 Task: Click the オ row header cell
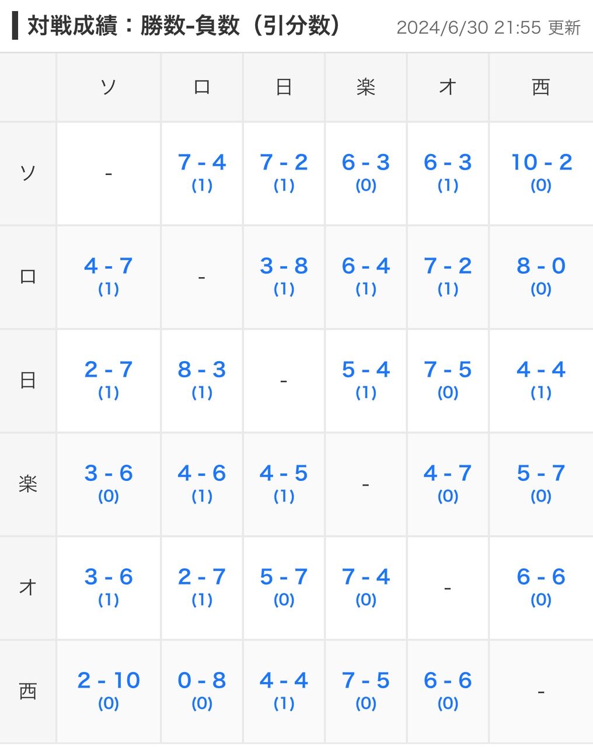(28, 587)
